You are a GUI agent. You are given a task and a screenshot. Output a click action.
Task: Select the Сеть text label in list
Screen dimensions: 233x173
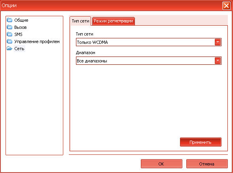pyautogui.click(x=19, y=49)
